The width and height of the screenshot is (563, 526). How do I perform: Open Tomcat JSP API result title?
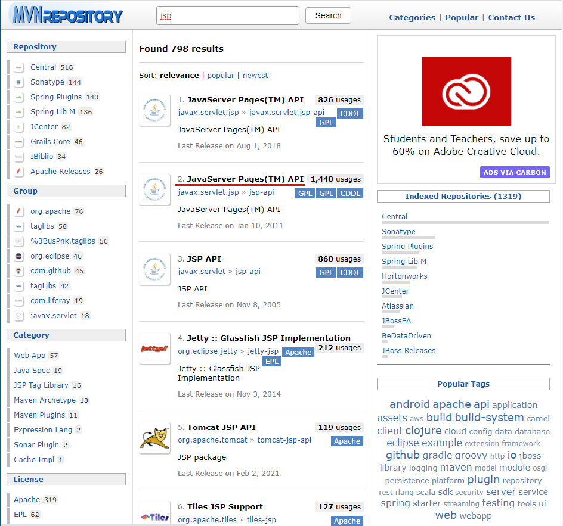[x=221, y=427]
